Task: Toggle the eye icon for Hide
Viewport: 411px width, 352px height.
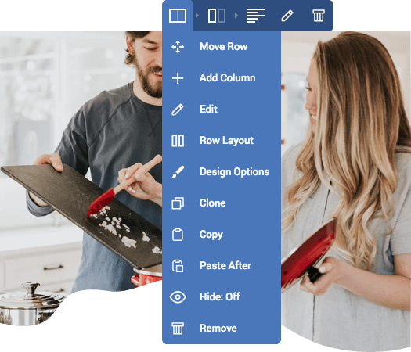Action: click(178, 297)
